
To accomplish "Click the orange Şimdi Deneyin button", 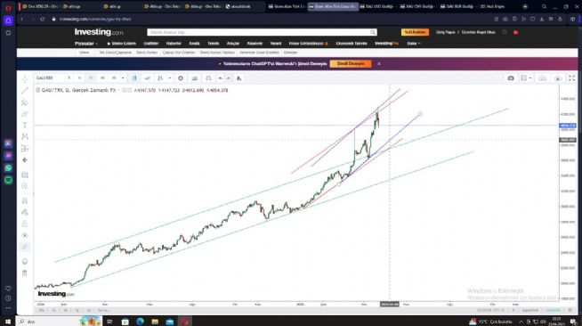I will coord(351,64).
